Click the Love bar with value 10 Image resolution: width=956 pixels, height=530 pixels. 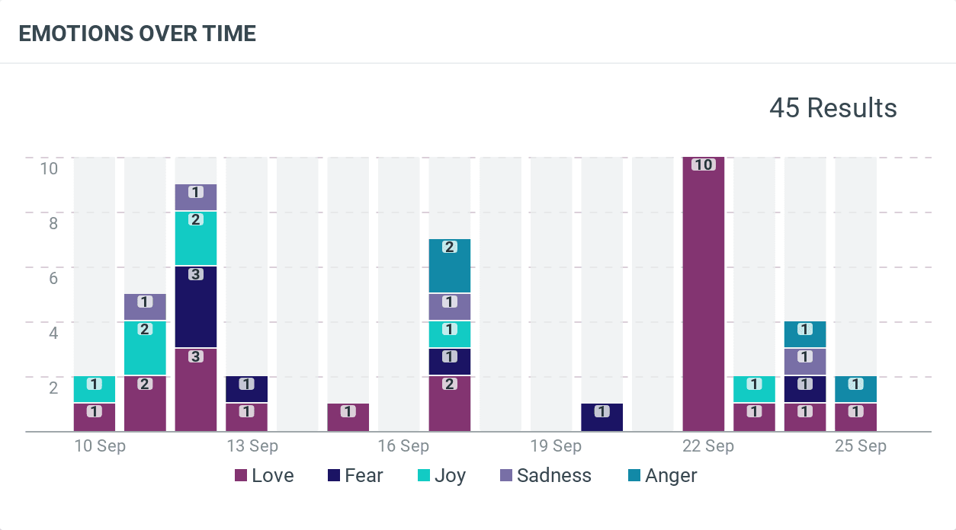[x=704, y=297]
